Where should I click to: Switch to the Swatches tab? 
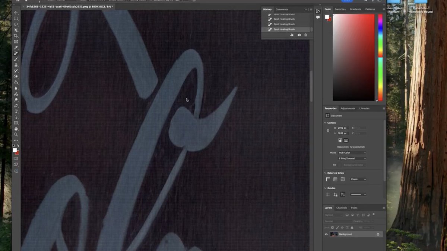pyautogui.click(x=340, y=9)
